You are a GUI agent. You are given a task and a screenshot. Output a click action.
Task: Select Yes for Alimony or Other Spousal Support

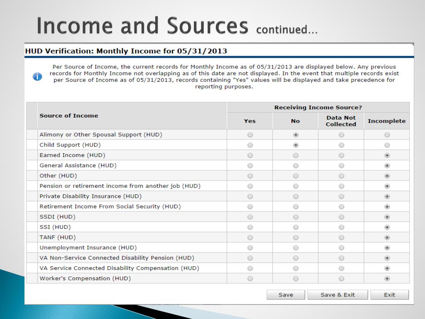pyautogui.click(x=250, y=135)
